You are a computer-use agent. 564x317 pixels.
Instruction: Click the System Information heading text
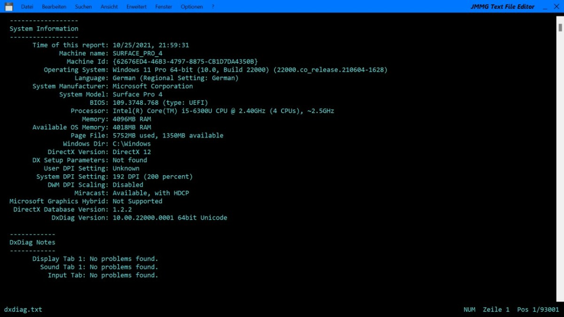click(x=43, y=28)
